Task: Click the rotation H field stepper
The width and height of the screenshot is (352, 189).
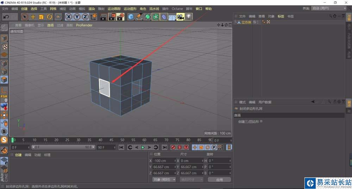Action: click(230, 161)
